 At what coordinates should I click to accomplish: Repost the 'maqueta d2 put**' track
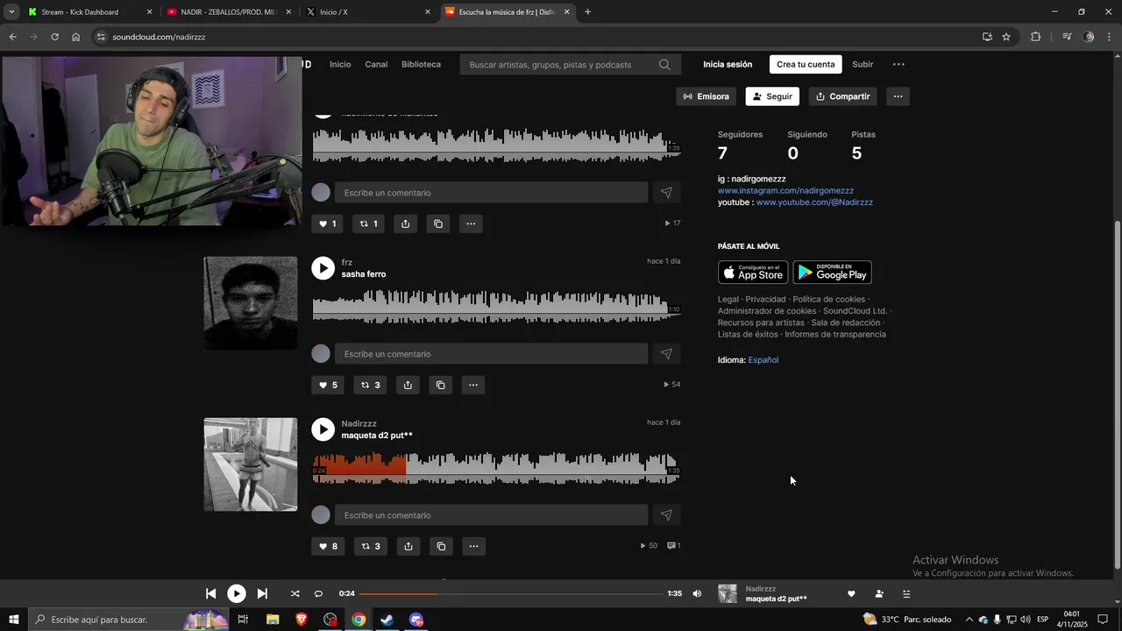coord(370,546)
